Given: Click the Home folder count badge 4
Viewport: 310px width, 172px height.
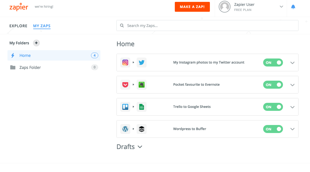Looking at the screenshot, I should 94,56.
